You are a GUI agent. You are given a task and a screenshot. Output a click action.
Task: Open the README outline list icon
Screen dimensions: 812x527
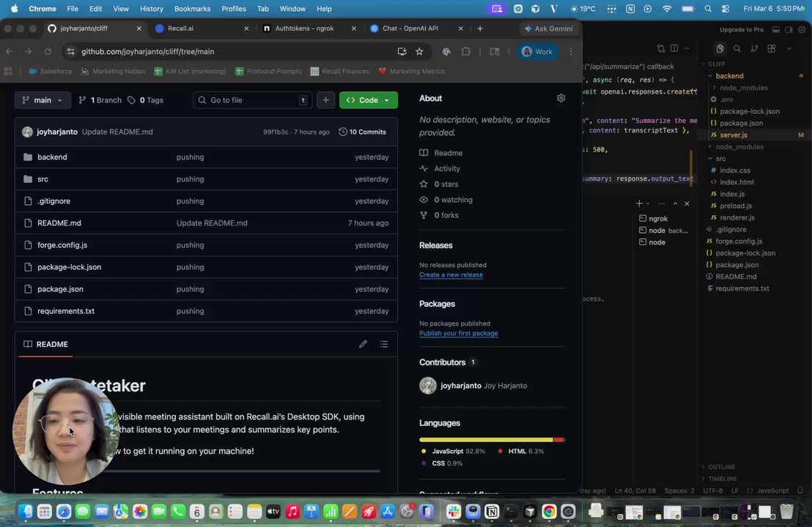384,345
